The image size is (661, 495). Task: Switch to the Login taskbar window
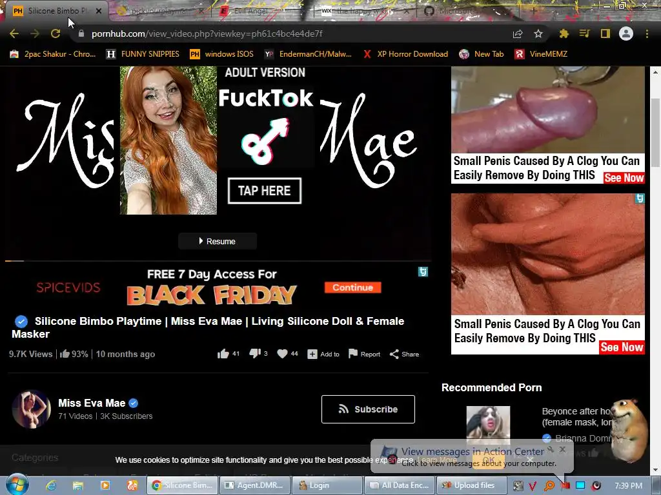327,485
